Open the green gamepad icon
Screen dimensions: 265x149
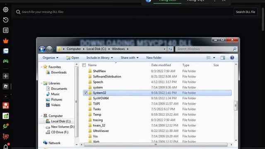pyautogui.click(x=5, y=61)
